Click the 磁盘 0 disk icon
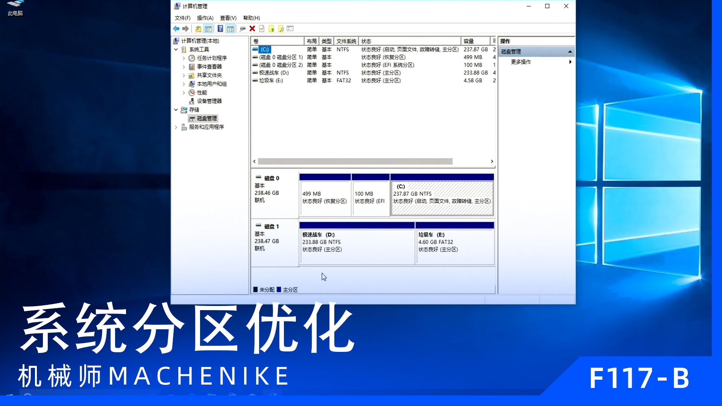722x406 pixels. click(x=258, y=177)
